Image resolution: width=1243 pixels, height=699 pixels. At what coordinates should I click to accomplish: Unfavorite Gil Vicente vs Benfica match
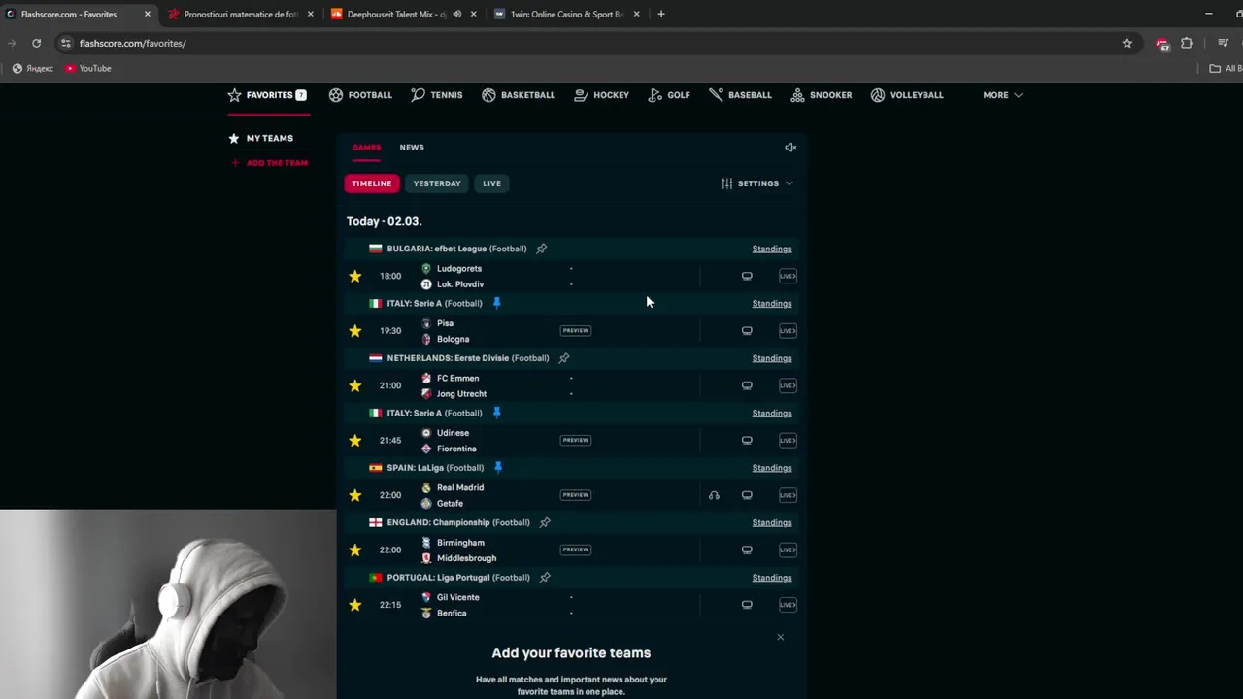coord(355,605)
